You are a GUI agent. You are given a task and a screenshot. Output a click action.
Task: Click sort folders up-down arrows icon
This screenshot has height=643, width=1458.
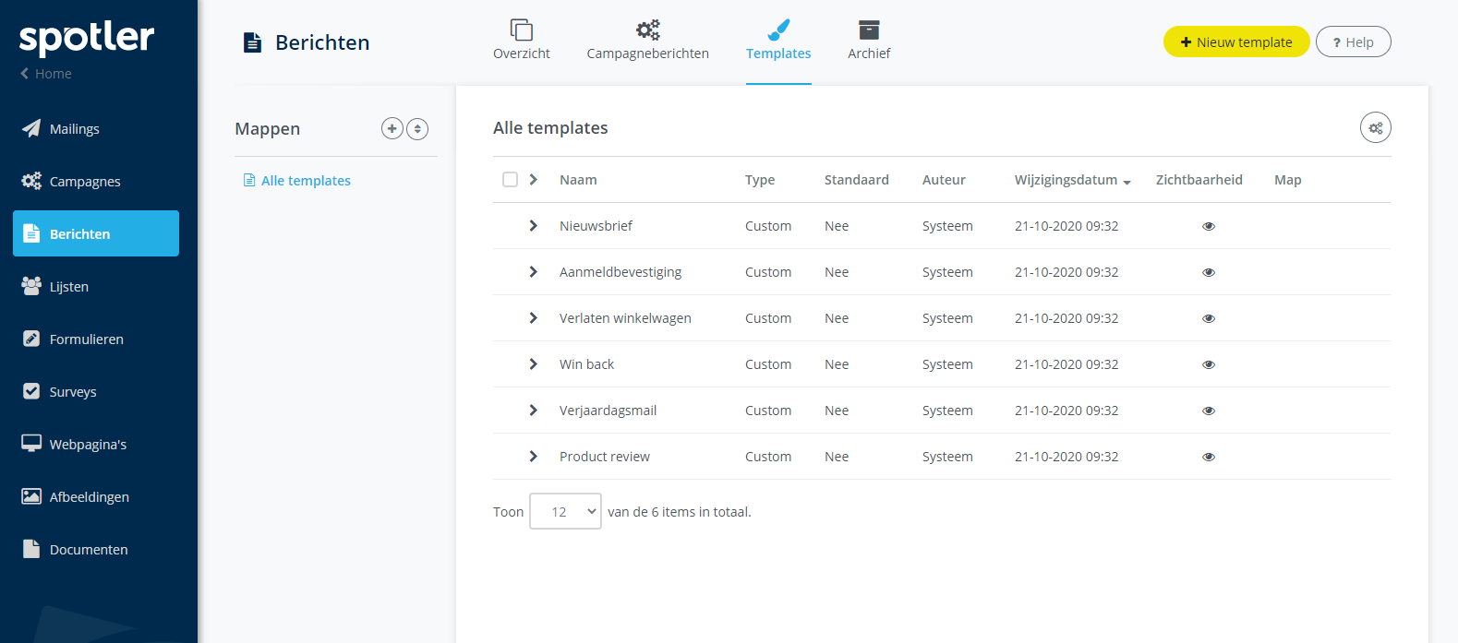click(417, 128)
